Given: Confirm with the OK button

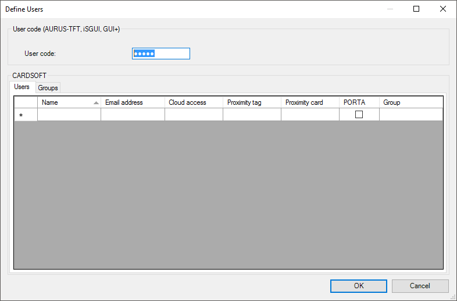Looking at the screenshot, I should coord(359,286).
